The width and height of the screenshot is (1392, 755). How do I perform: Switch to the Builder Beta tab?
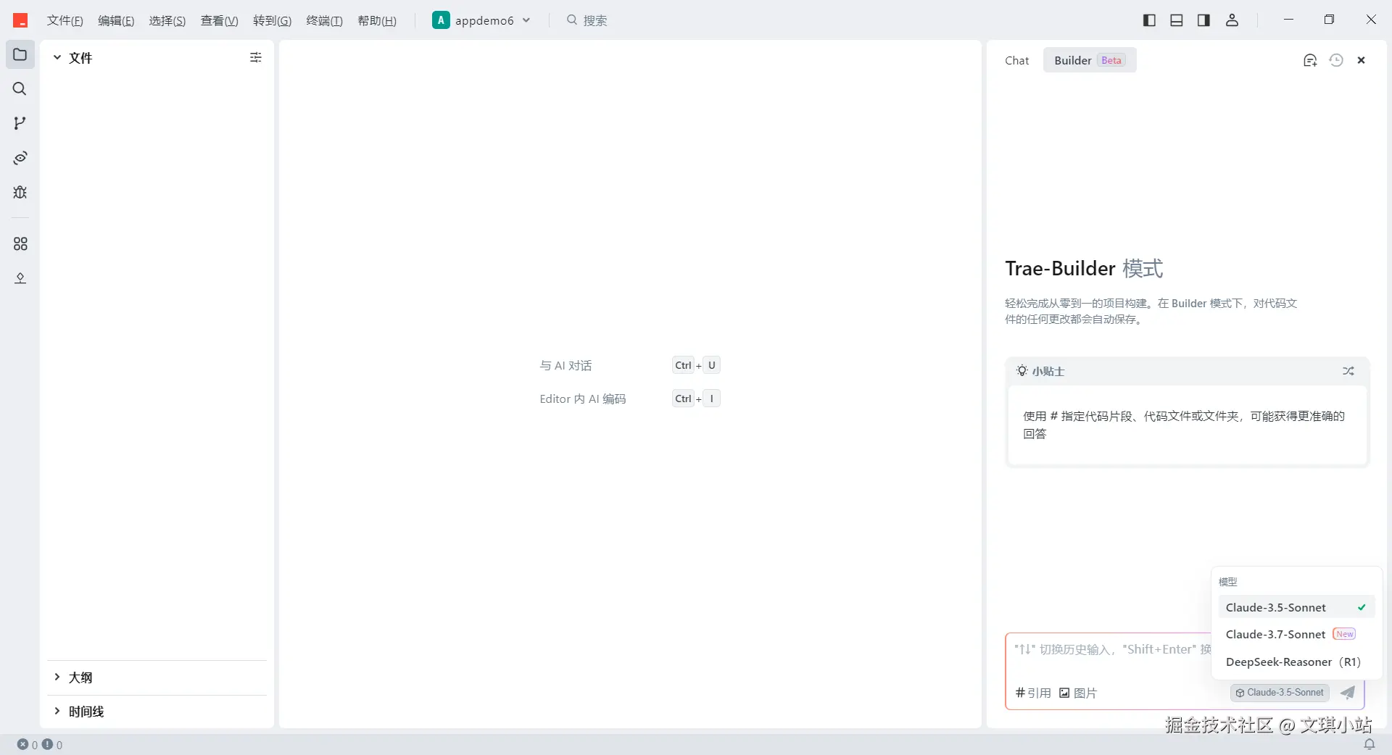tap(1090, 61)
